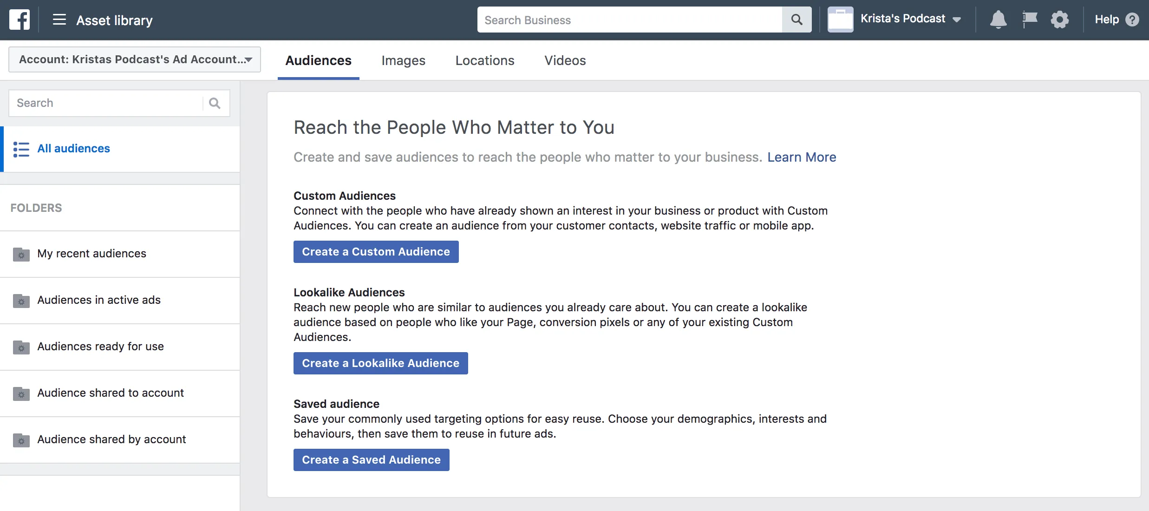This screenshot has width=1149, height=511.
Task: Click the Help question mark icon
Action: pos(1132,20)
